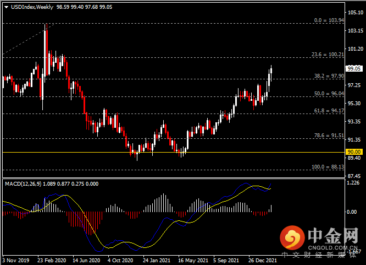366x265 pixels.
Task: Click date label 14 Jun 2020
Action: coord(86,261)
